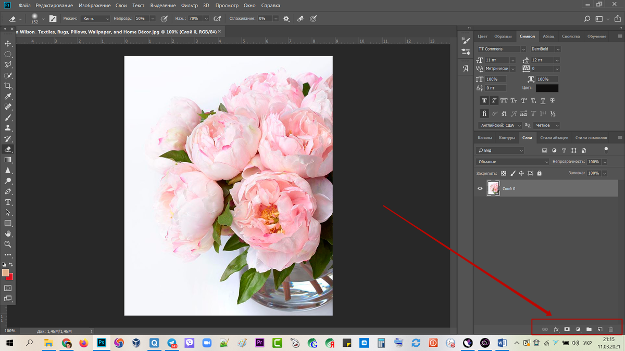Pick the red background color swatch

pyautogui.click(x=10, y=277)
